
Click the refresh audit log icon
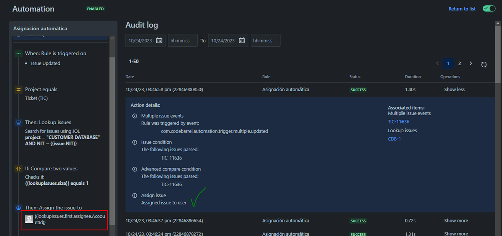point(484,64)
